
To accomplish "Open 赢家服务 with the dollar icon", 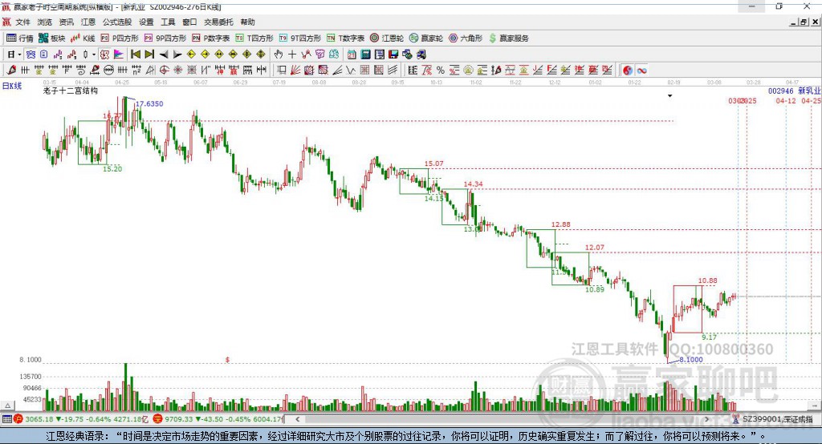I will (x=508, y=38).
